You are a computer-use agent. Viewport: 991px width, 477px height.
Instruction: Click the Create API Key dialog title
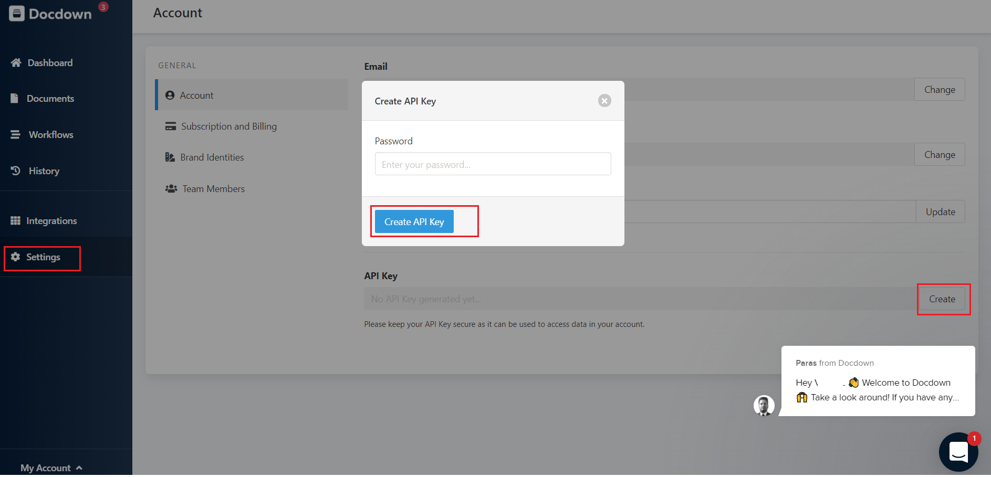[405, 101]
